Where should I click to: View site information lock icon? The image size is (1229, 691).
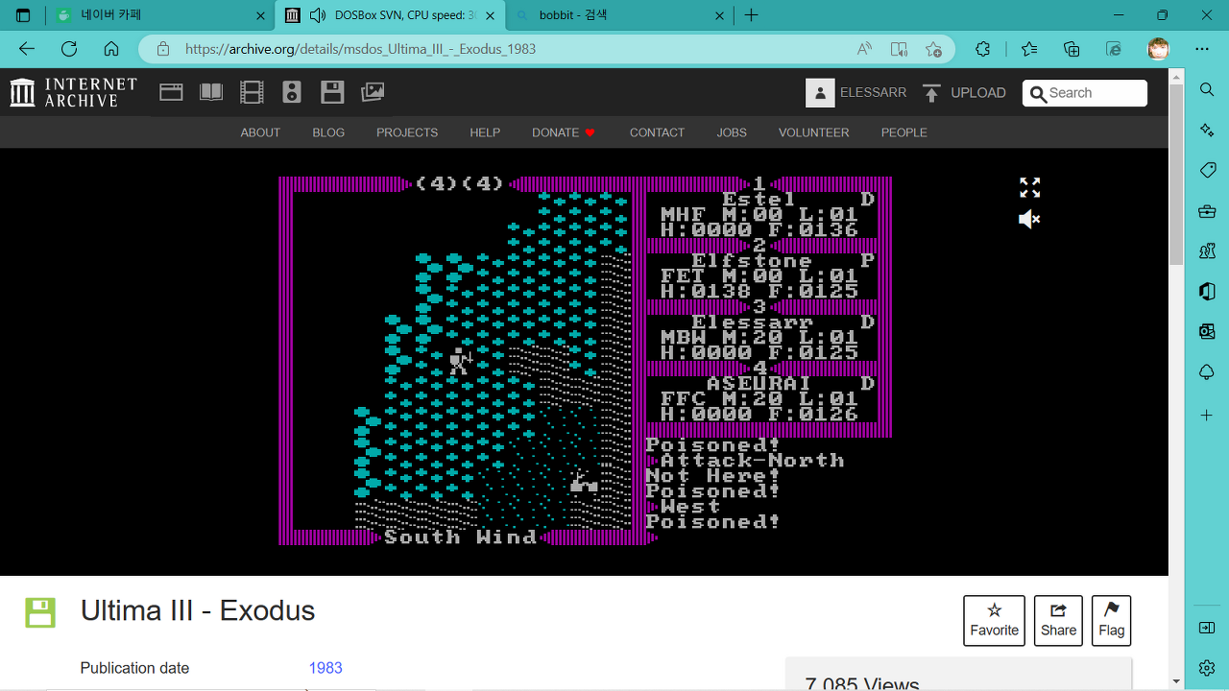coord(163,49)
